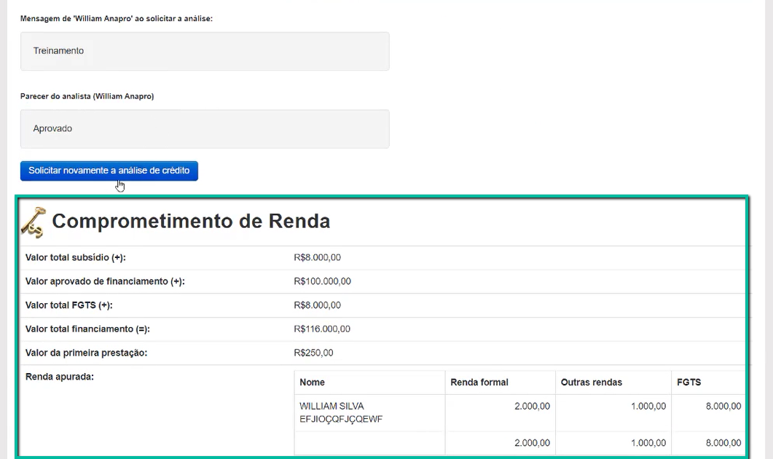The width and height of the screenshot is (773, 459).
Task: Select the Renda formal column header
Action: point(479,382)
